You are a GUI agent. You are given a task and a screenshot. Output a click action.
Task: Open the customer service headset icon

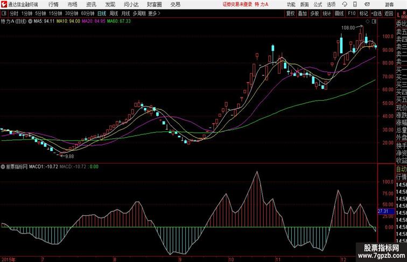pyautogui.click(x=345, y=4)
